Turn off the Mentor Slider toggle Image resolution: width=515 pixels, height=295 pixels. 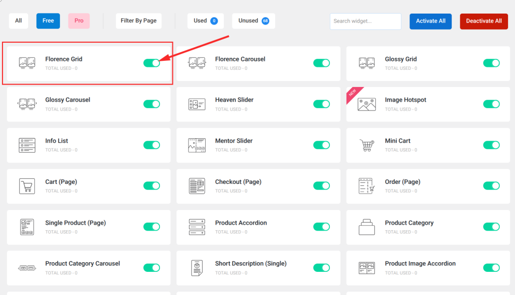321,145
